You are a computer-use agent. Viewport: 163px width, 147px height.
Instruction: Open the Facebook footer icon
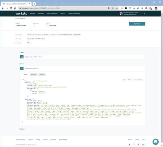[134, 145]
